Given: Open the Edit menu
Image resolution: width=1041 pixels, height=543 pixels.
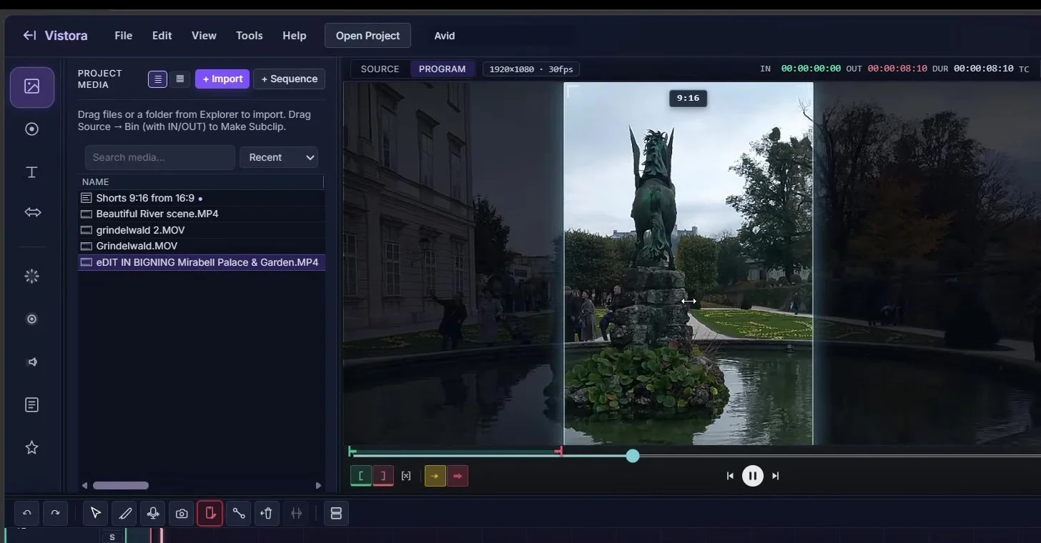Looking at the screenshot, I should pos(162,36).
